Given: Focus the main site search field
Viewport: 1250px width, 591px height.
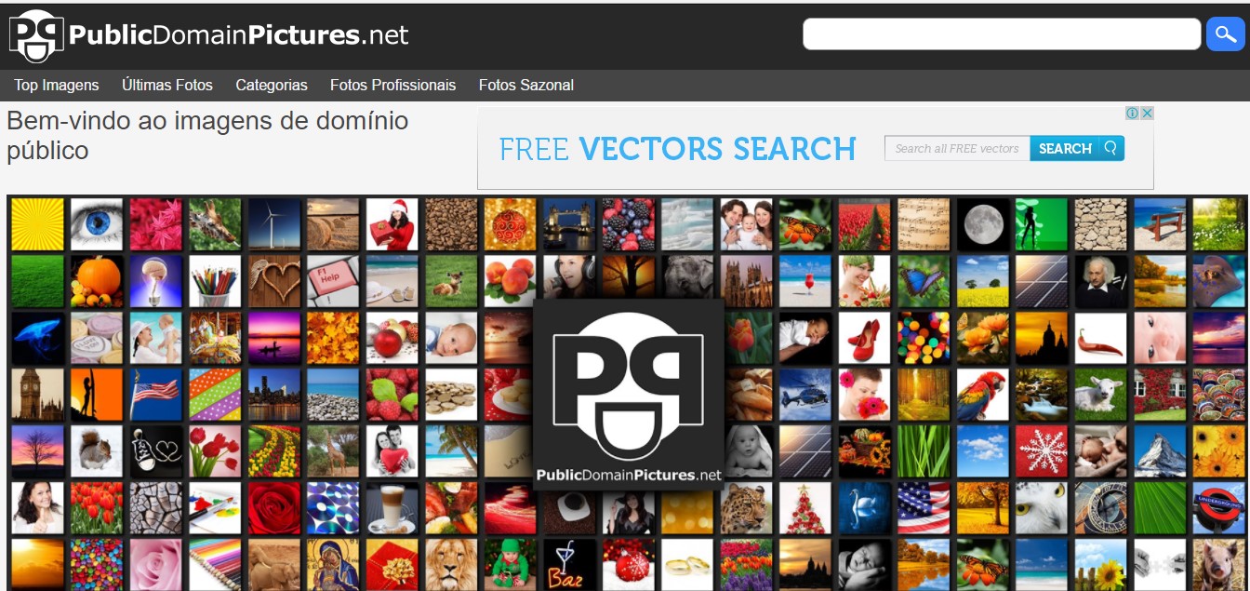Looking at the screenshot, I should (x=1002, y=34).
